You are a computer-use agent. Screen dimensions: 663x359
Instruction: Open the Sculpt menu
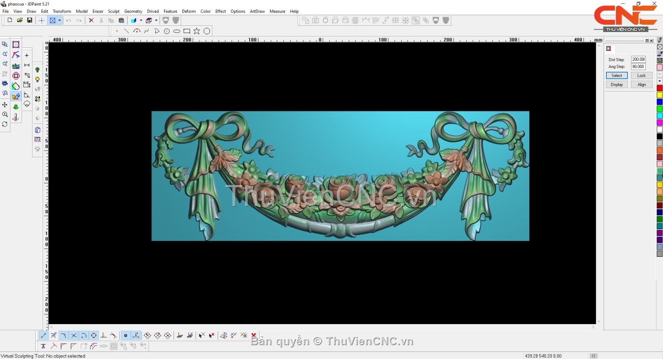coord(114,11)
